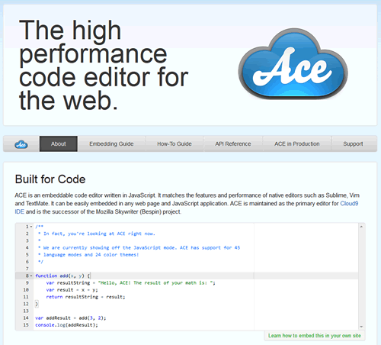The width and height of the screenshot is (381, 345).
Task: Open the How-To Guide tab
Action: (174, 143)
